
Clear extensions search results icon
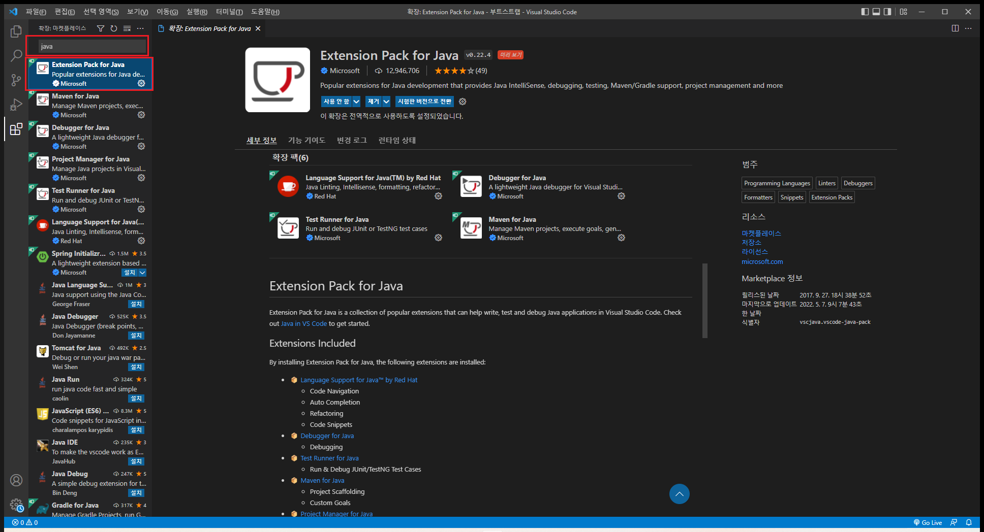127,28
